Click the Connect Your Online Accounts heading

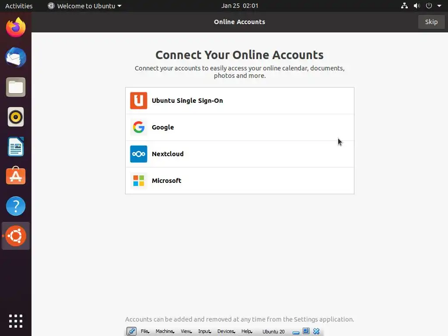point(240,55)
